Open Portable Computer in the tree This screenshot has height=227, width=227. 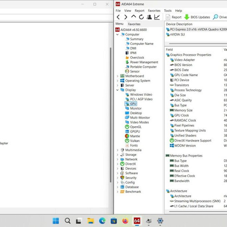(141, 67)
